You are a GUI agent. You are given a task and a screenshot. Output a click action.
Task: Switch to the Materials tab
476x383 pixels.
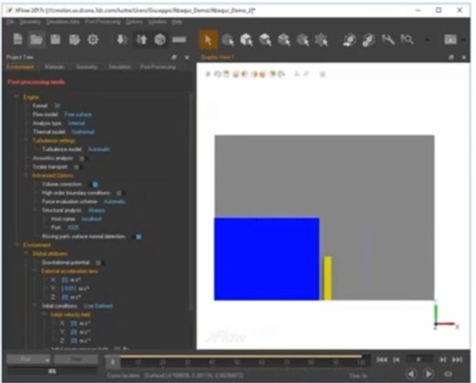coord(54,67)
